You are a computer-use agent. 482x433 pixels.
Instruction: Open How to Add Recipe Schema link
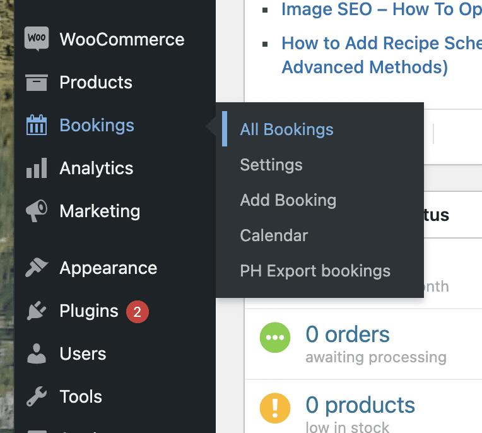click(382, 55)
